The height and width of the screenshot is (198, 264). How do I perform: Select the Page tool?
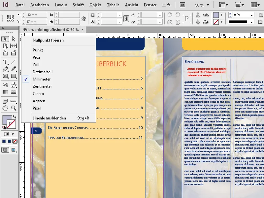(x=5, y=46)
